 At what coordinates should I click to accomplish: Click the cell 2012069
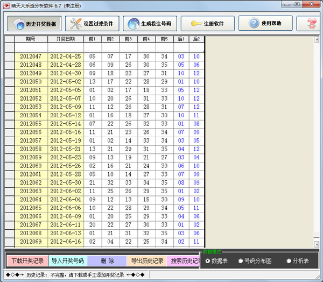click(x=31, y=242)
